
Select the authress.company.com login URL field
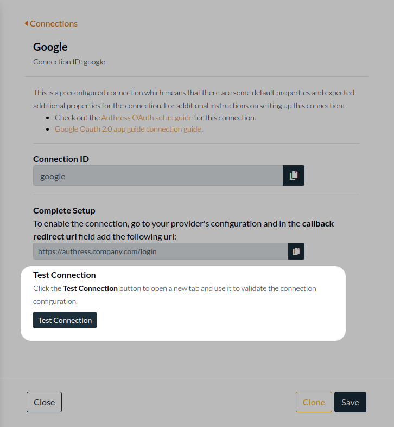[160, 251]
